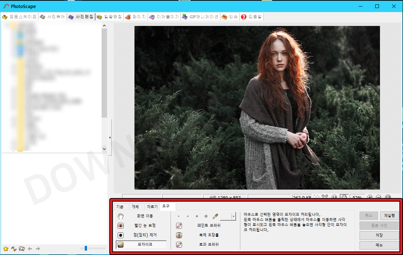
Task: Click the 재실행 redo button
Action: point(389,216)
